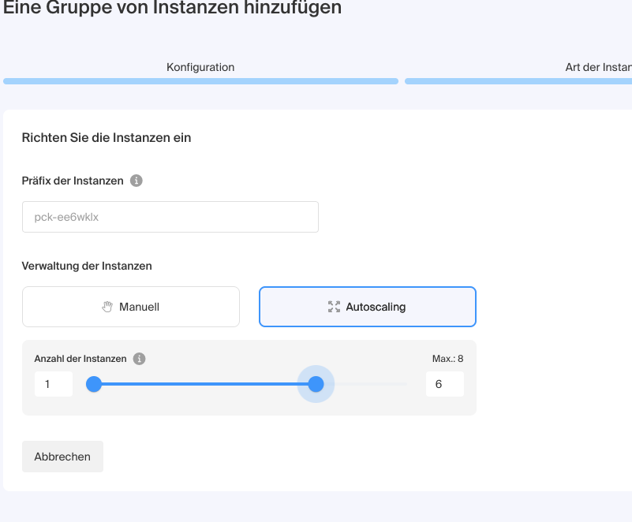Click the right slider handle set to 6
The image size is (632, 522).
click(316, 384)
